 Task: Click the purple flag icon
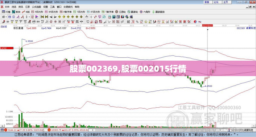37,17
